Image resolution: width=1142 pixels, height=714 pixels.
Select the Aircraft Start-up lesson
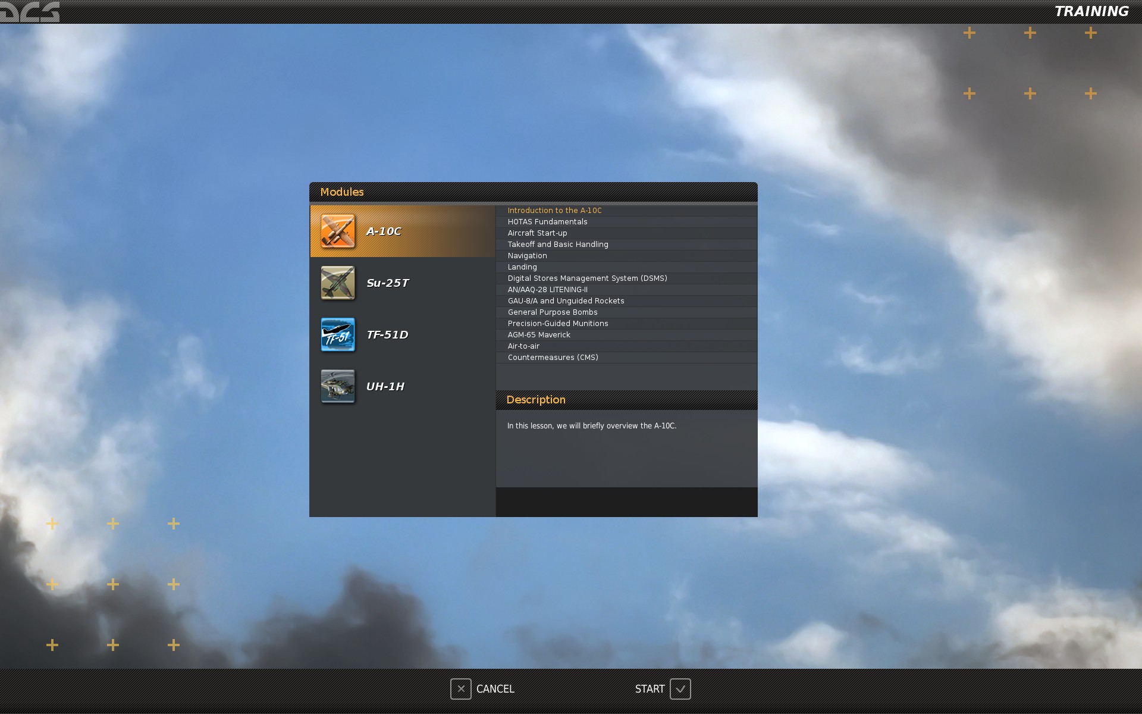(626, 233)
